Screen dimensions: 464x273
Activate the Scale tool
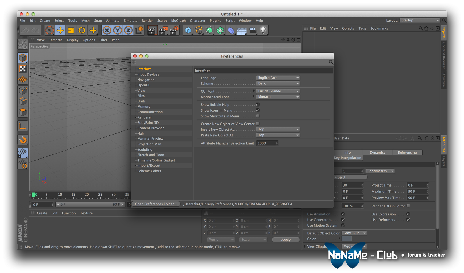(71, 30)
